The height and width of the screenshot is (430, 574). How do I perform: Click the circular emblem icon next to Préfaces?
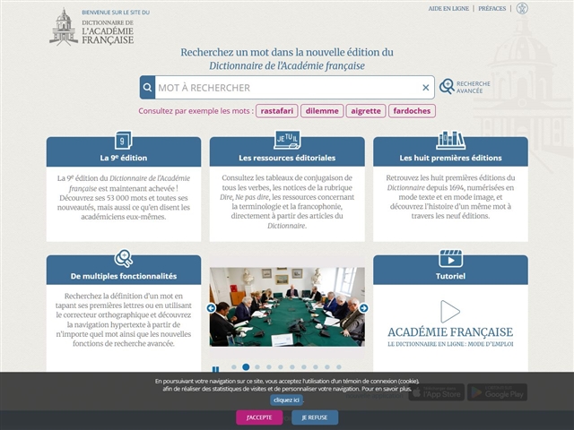(522, 8)
